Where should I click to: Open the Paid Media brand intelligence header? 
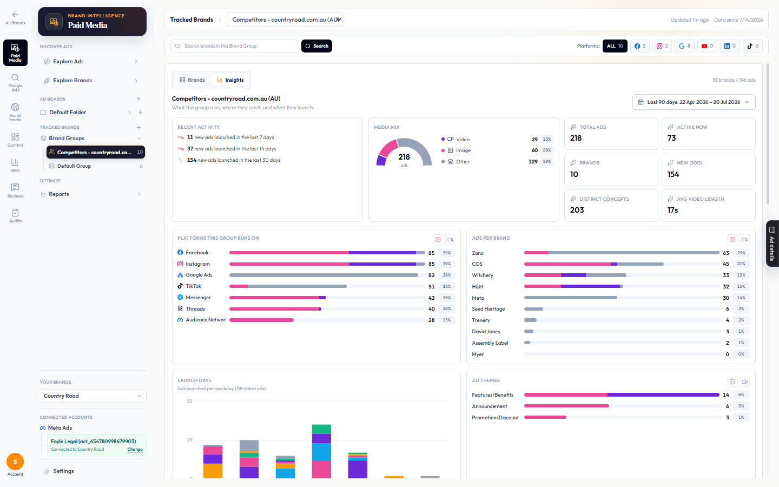92,22
